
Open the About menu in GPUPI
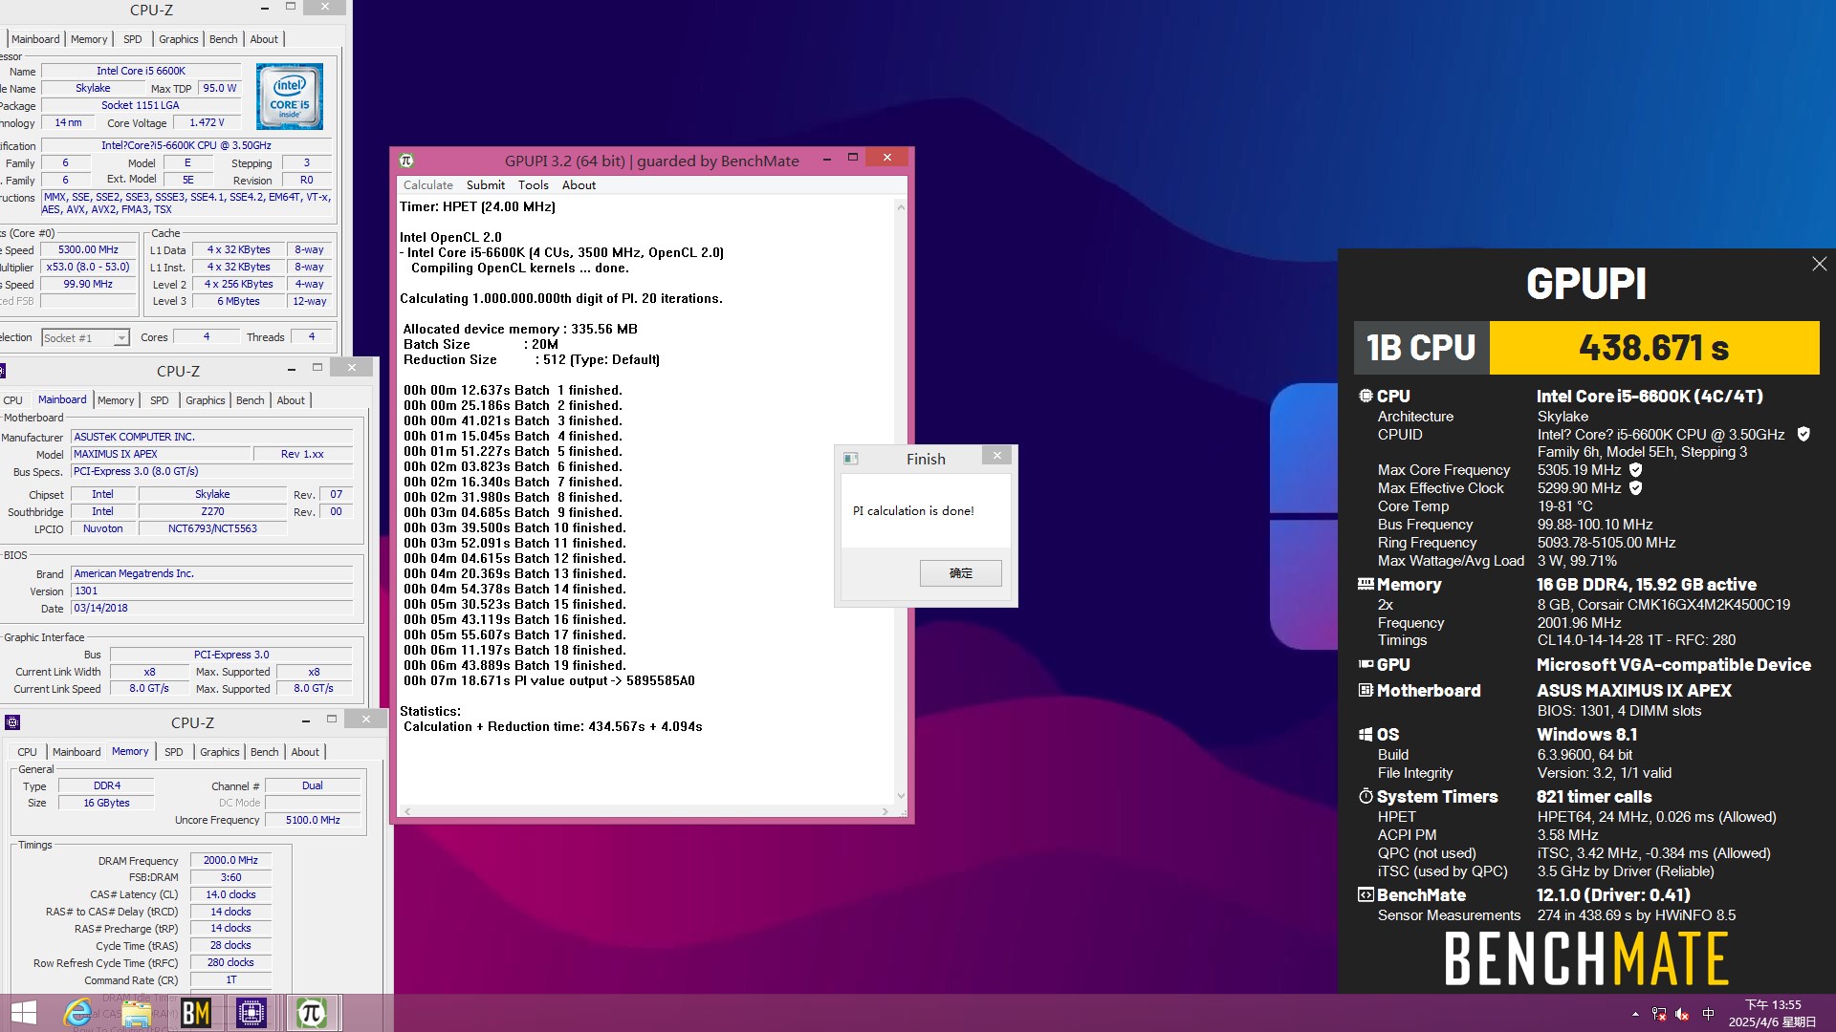point(579,185)
